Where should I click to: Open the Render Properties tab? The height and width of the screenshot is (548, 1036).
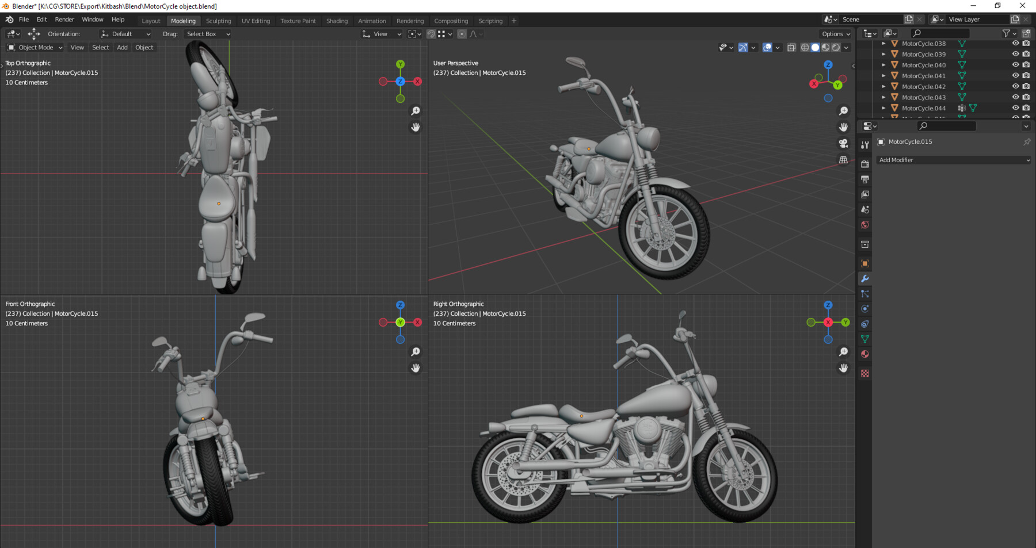864,164
